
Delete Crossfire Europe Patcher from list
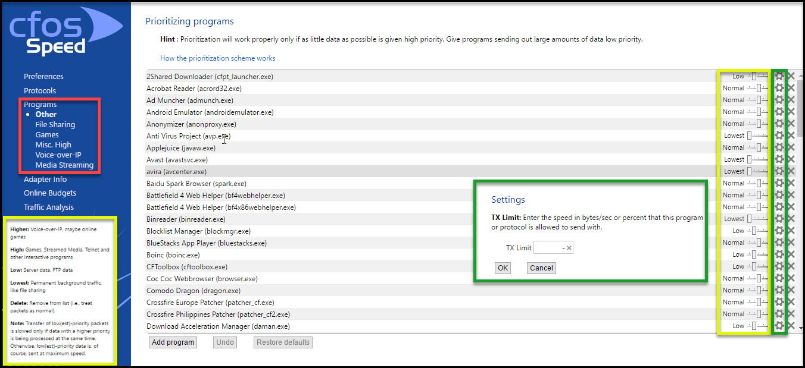pyautogui.click(x=791, y=302)
